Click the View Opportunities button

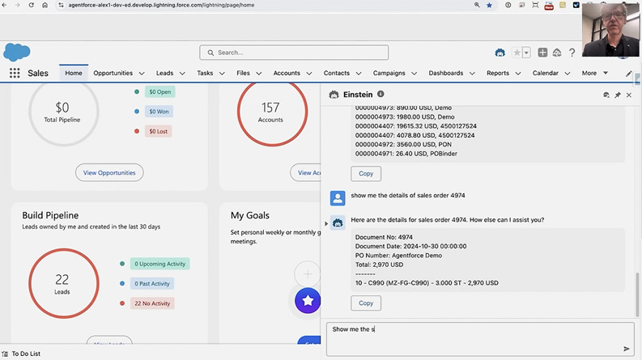click(109, 172)
